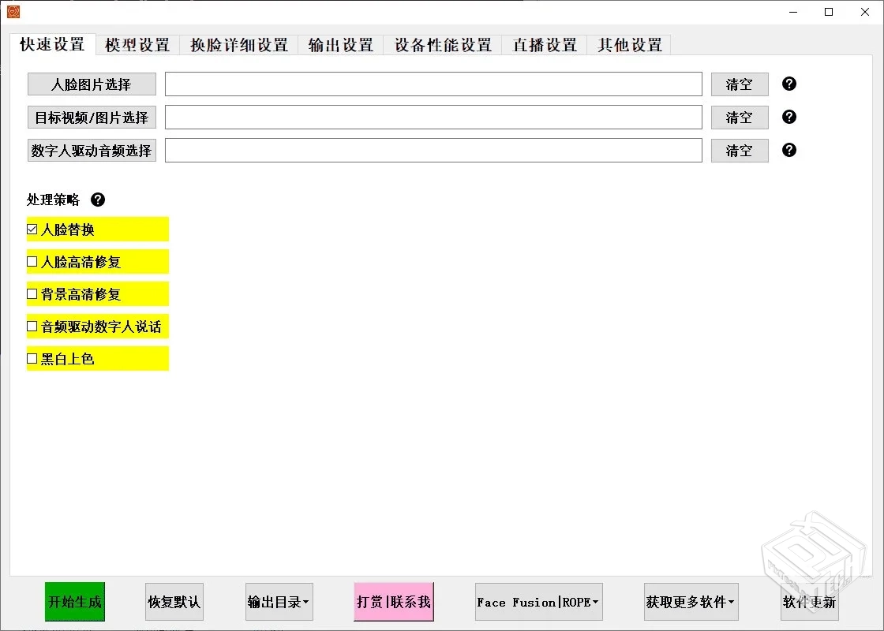Uncheck the 人脸替换 option
This screenshot has height=631, width=884.
32,228
